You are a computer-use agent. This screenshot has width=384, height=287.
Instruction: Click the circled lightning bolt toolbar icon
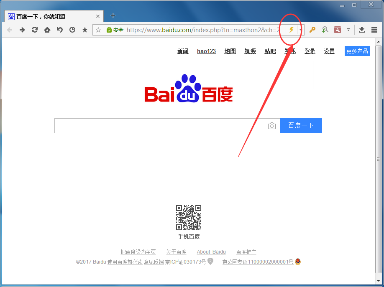pyautogui.click(x=292, y=30)
